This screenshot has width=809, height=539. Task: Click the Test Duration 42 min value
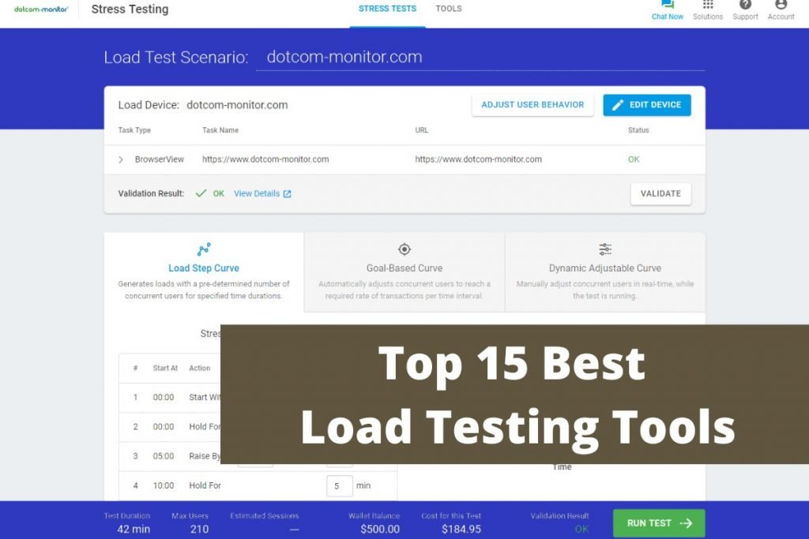(x=134, y=530)
